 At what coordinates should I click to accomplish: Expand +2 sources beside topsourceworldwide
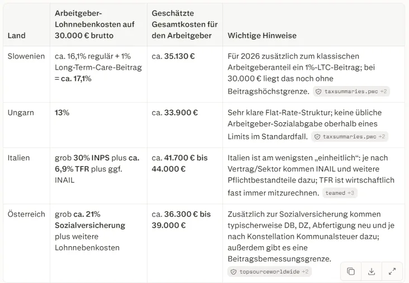(305, 272)
